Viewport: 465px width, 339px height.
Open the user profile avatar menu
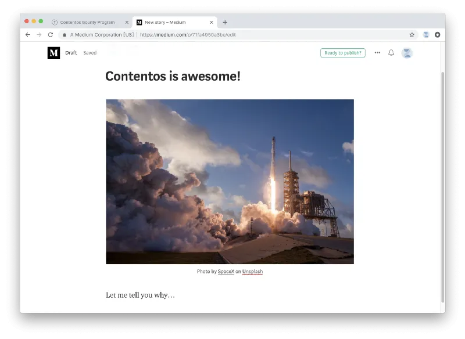point(407,53)
